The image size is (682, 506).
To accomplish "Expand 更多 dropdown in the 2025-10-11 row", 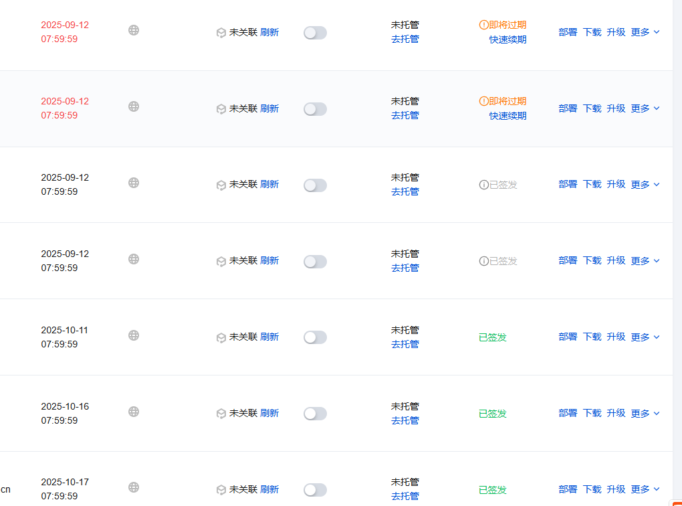I will click(645, 337).
